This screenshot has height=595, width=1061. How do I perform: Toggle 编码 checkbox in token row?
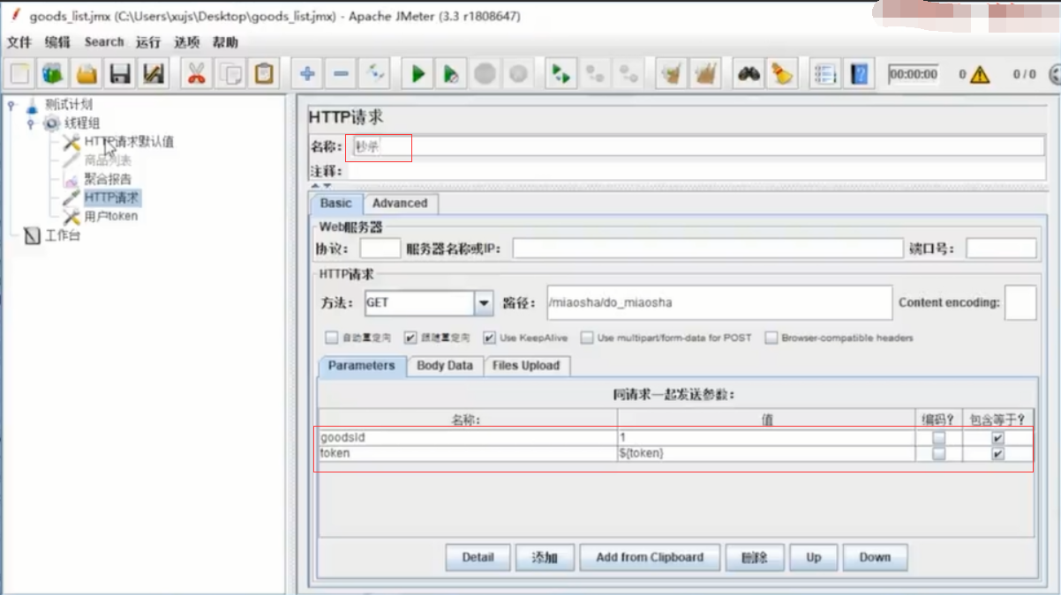[x=939, y=453]
